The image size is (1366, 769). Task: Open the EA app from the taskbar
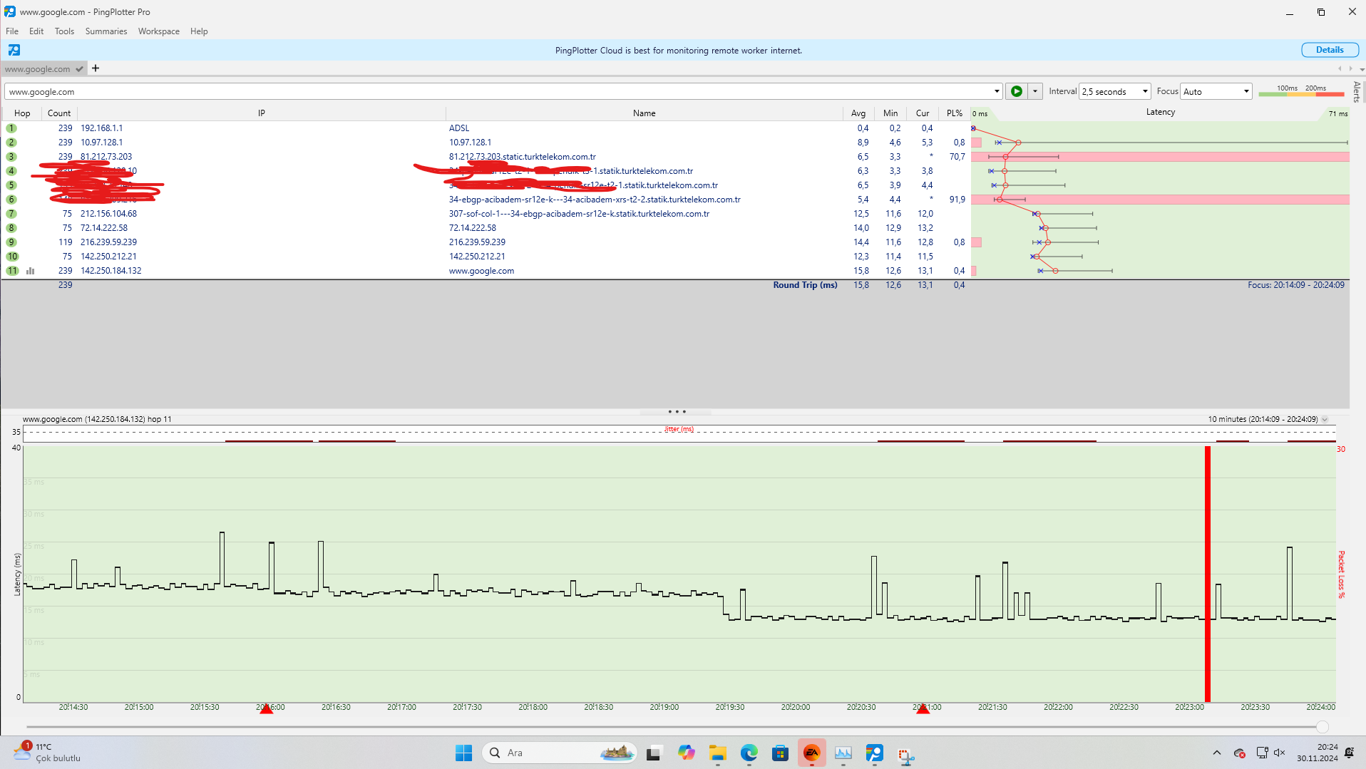point(811,753)
